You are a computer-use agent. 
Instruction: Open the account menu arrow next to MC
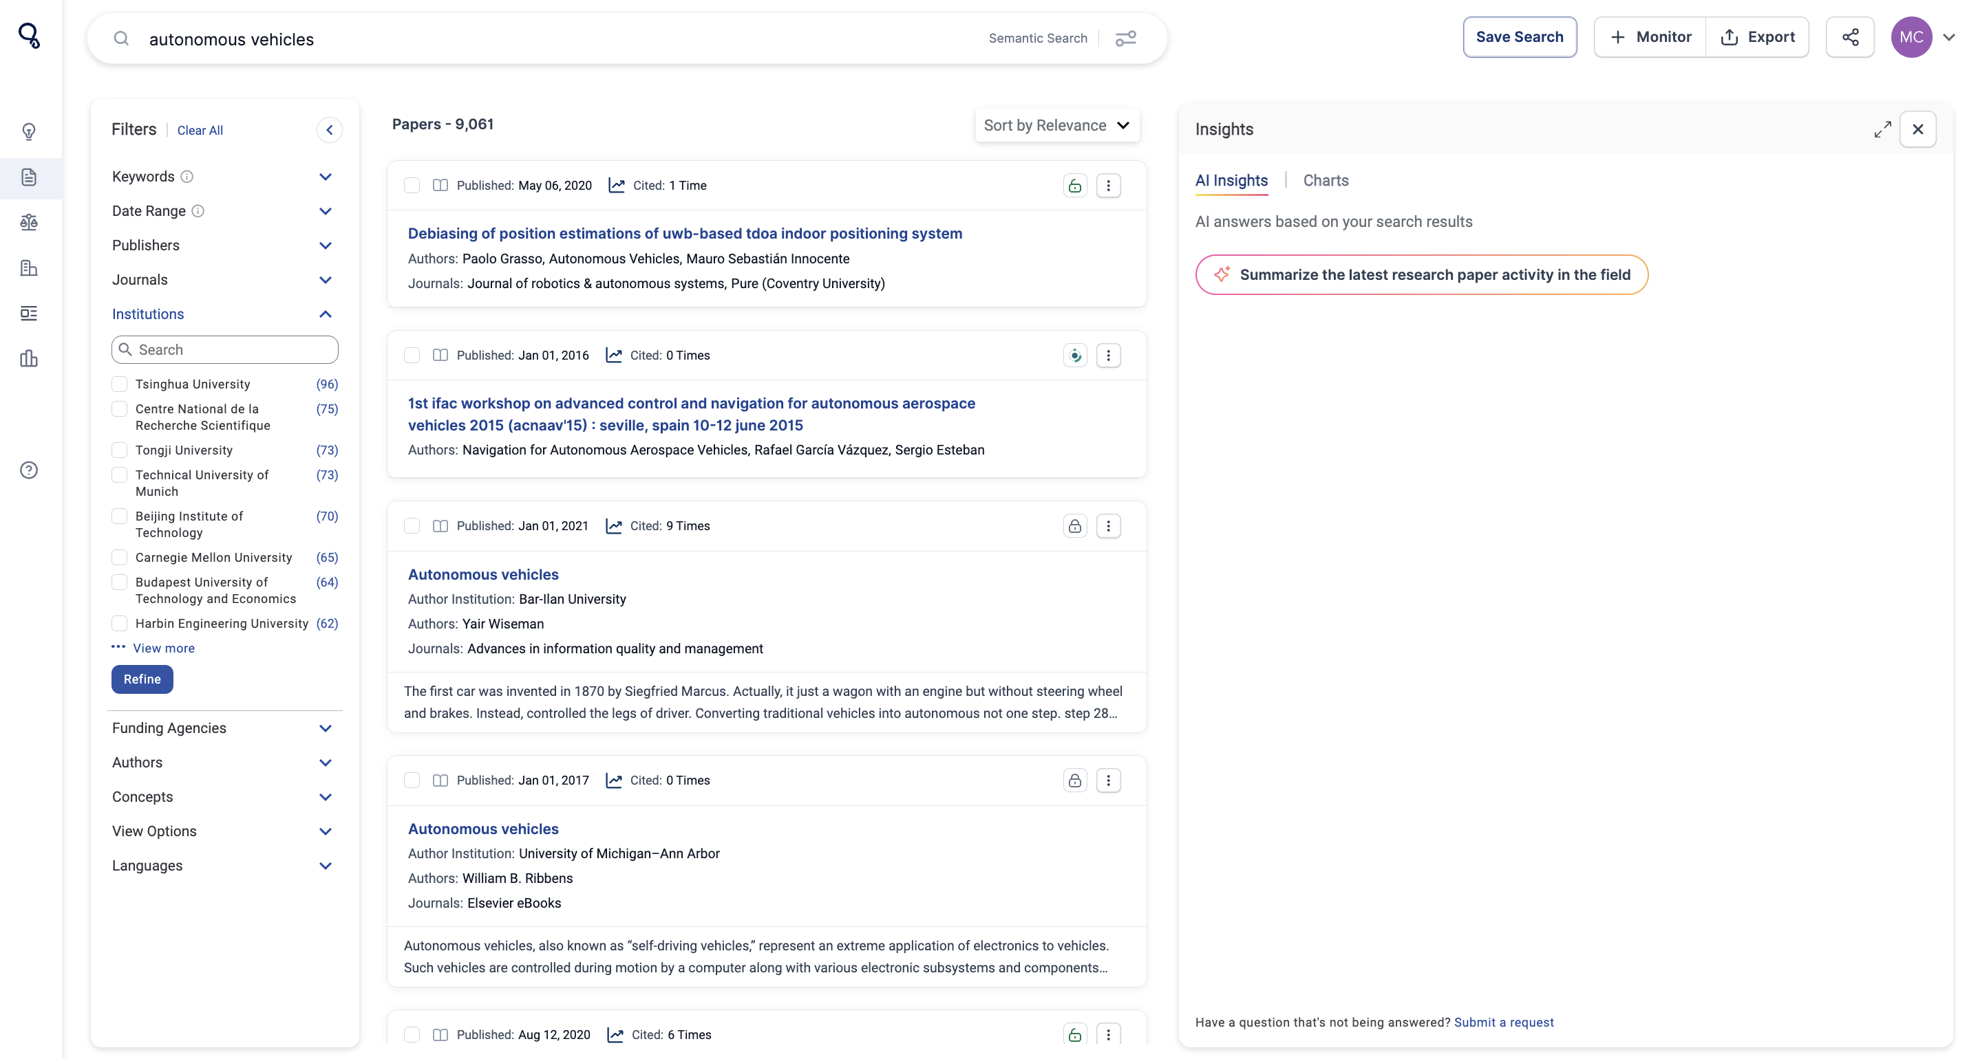[1949, 37]
